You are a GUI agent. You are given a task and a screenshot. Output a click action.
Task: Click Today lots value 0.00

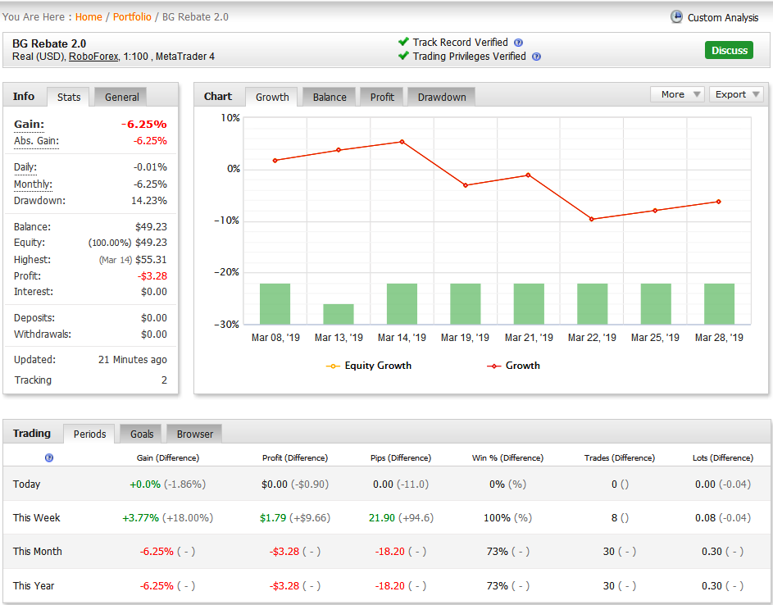706,484
